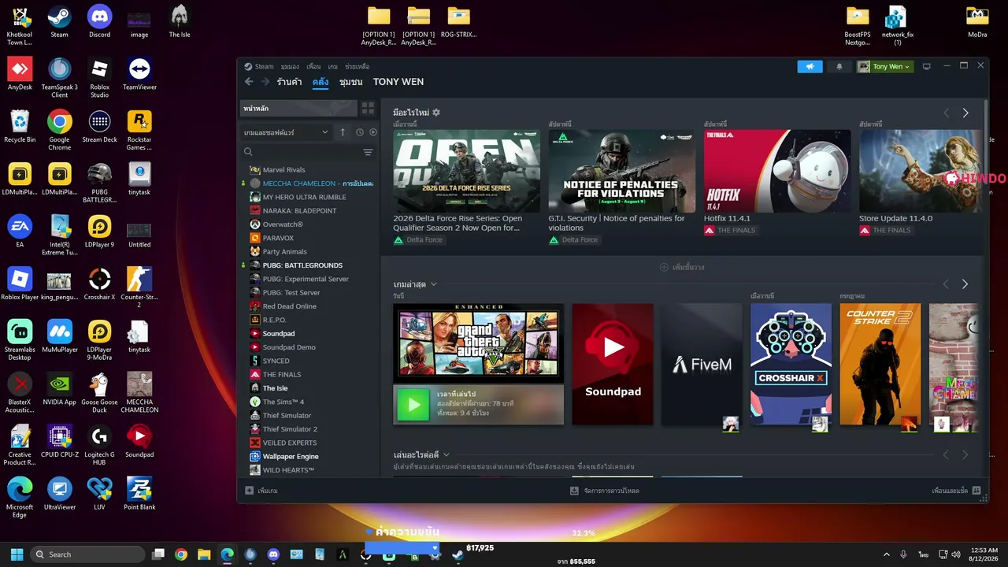Open Steam notifications bell
The image size is (1008, 567).
(x=839, y=67)
